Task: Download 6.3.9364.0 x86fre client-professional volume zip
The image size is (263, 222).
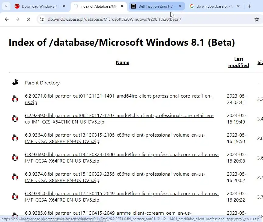Action: point(115,138)
